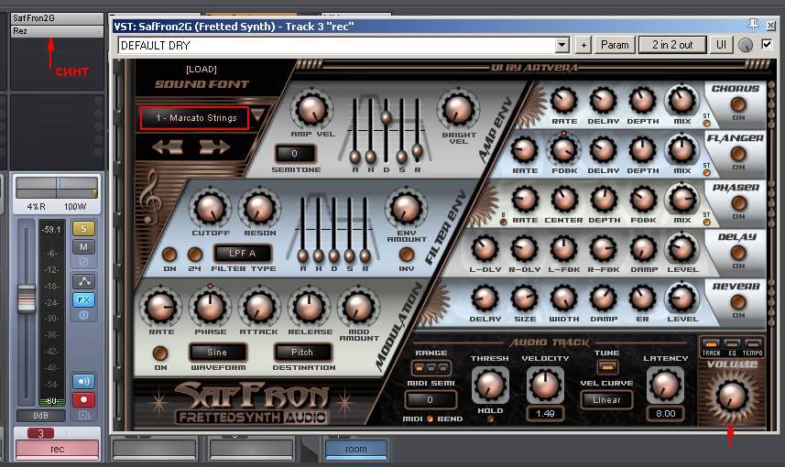Open the track routing icon
Viewport: 785px width, 467px height.
(x=83, y=281)
